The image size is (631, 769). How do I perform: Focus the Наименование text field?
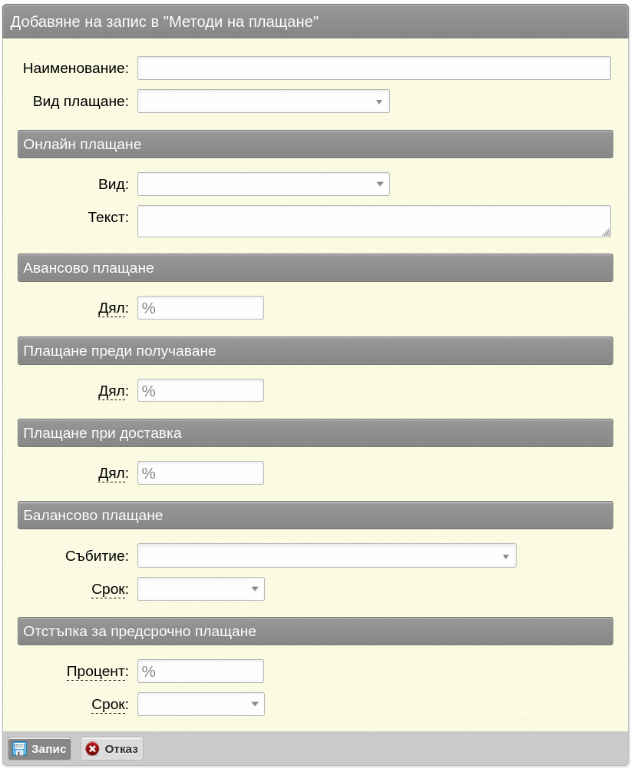[x=375, y=68]
